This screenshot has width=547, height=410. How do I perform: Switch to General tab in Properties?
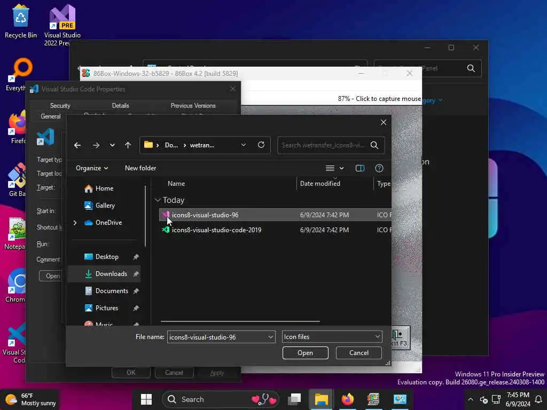coord(51,116)
